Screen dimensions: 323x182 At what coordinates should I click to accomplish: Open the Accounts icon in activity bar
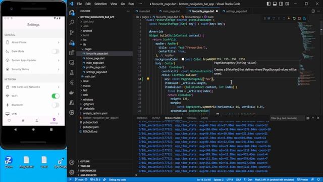(x=72, y=162)
